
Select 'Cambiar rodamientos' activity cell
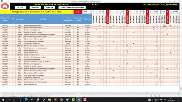[x=43, y=55]
